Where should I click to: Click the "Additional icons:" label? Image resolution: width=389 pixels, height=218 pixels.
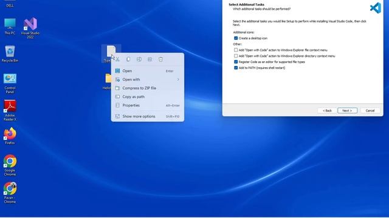(x=244, y=32)
